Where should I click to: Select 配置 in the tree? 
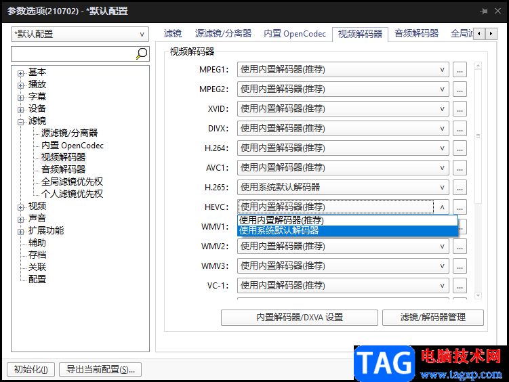pos(37,279)
